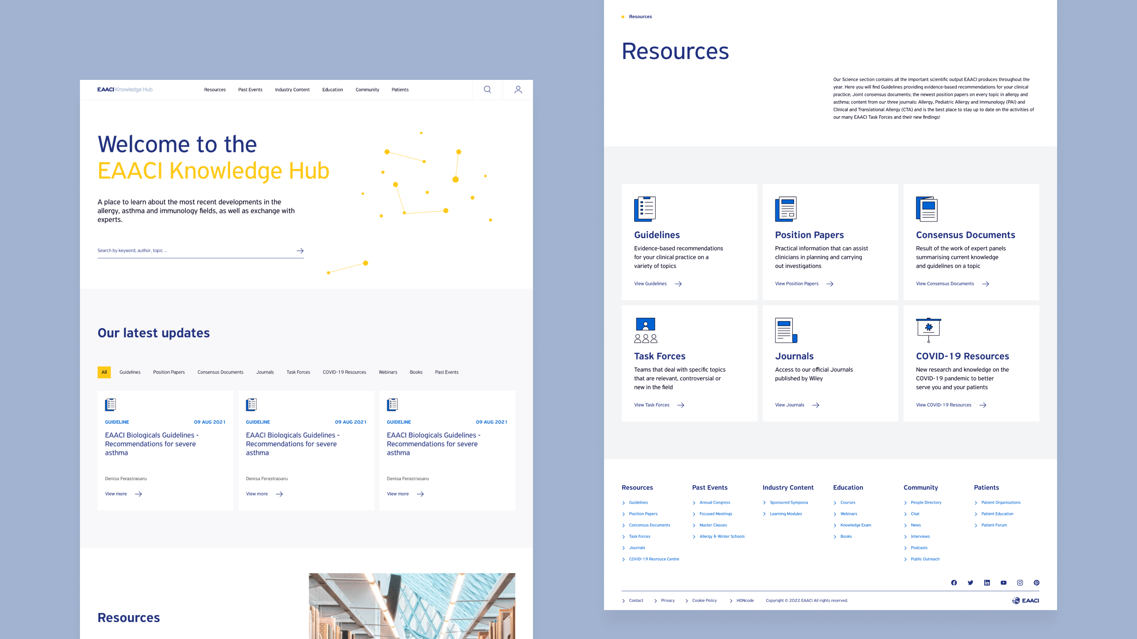Select the All tab in latest updates
Image resolution: width=1137 pixels, height=639 pixels.
(104, 372)
